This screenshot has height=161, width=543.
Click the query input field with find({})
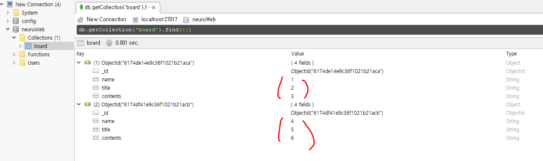pyautogui.click(x=309, y=30)
